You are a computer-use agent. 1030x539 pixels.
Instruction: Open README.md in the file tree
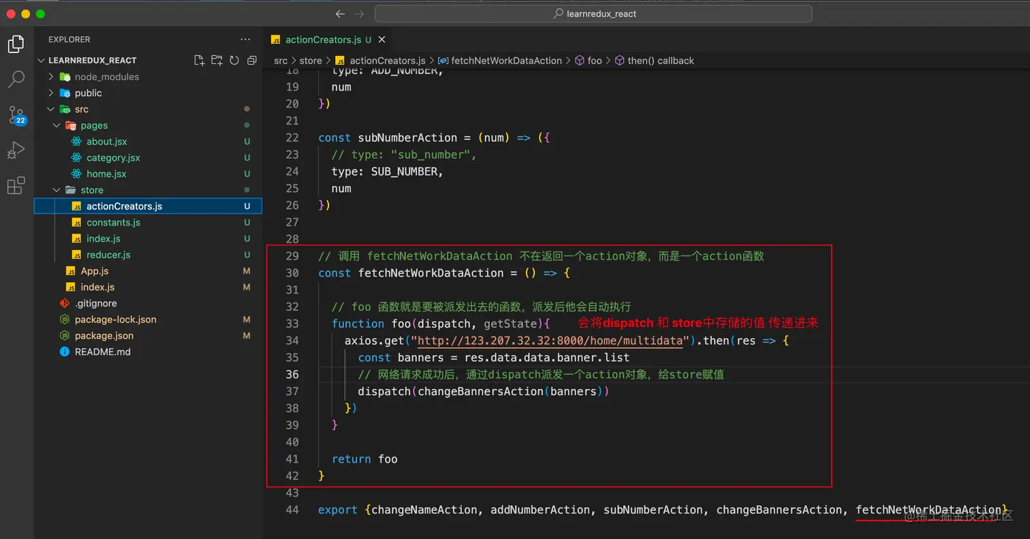pyautogui.click(x=102, y=352)
